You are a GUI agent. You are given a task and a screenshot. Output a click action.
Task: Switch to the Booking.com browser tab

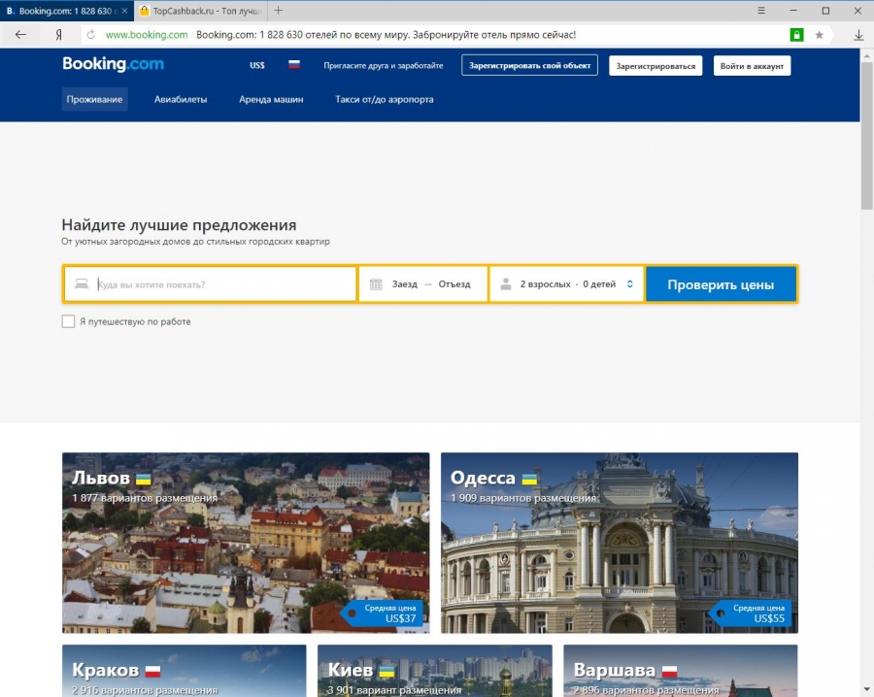pos(67,11)
